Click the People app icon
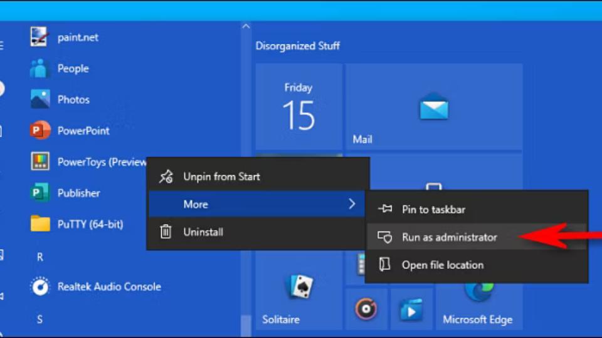 tap(40, 68)
